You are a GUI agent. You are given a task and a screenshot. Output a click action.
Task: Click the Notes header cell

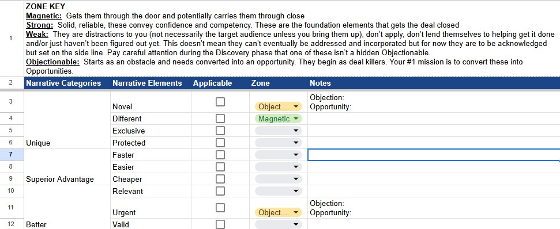[434, 83]
